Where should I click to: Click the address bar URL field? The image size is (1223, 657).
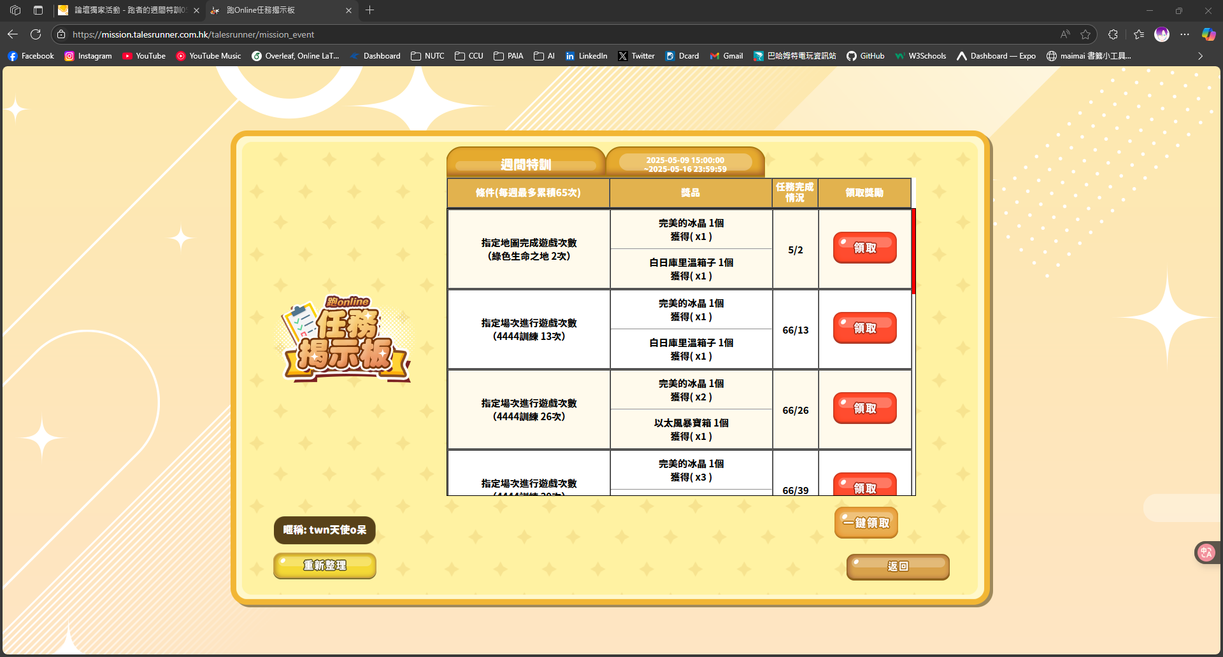click(x=561, y=34)
